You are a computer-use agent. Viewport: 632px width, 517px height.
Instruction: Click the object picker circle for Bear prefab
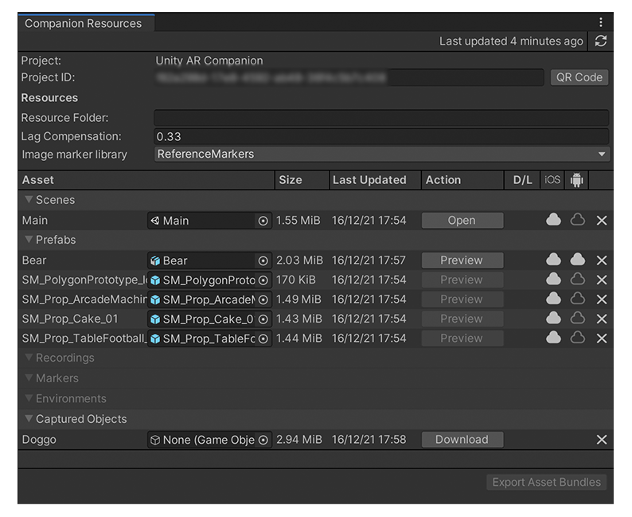(x=263, y=260)
